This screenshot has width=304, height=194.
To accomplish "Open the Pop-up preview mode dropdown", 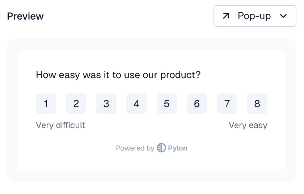I will (255, 16).
